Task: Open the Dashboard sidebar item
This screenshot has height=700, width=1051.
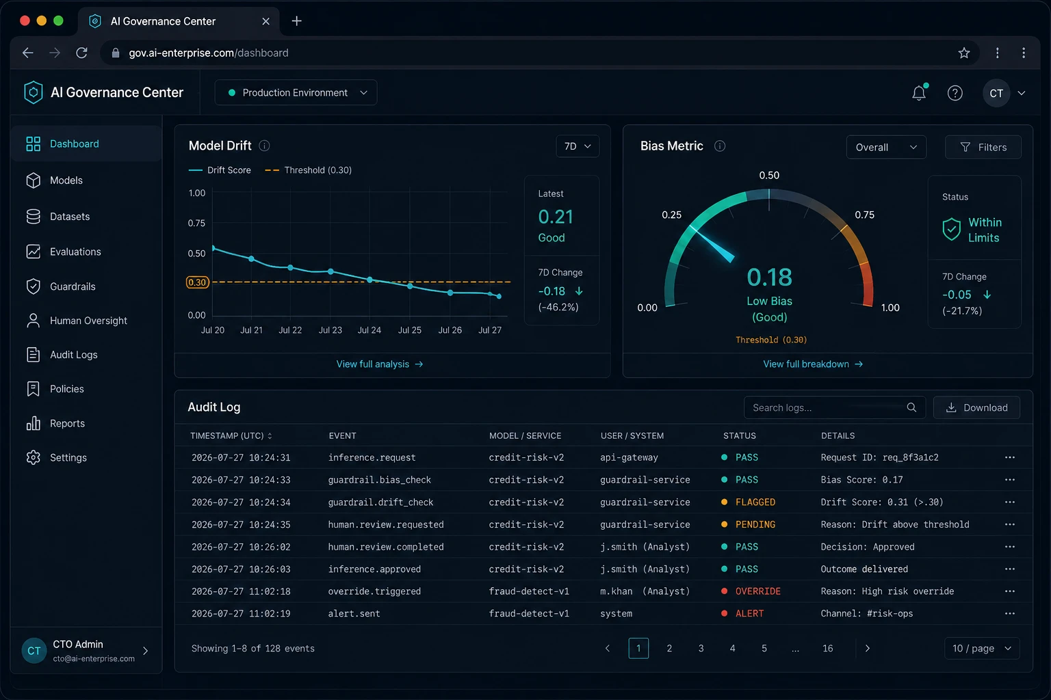Action: [x=86, y=144]
